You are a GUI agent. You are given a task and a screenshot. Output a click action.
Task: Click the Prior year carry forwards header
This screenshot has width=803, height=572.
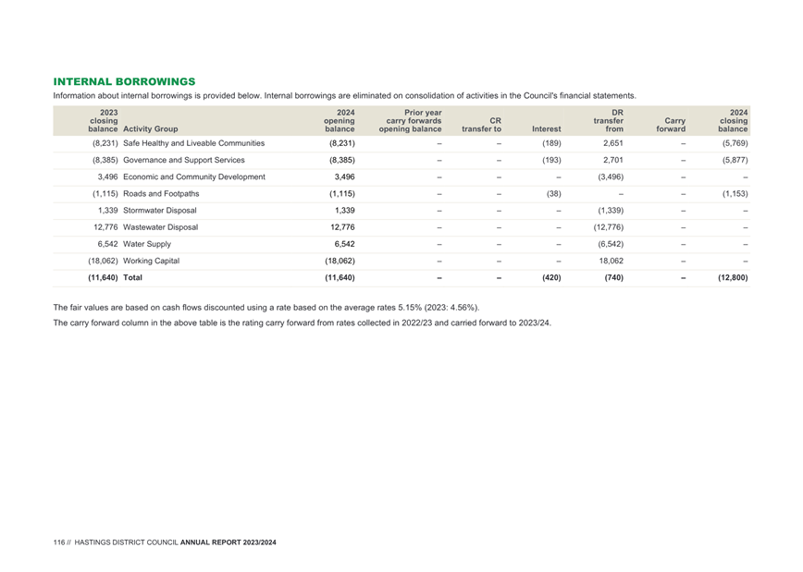[x=410, y=121]
